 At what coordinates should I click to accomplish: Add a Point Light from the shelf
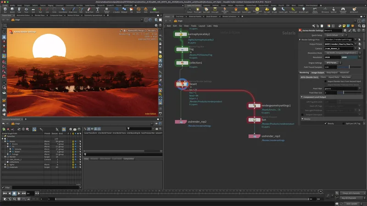click(x=198, y=10)
